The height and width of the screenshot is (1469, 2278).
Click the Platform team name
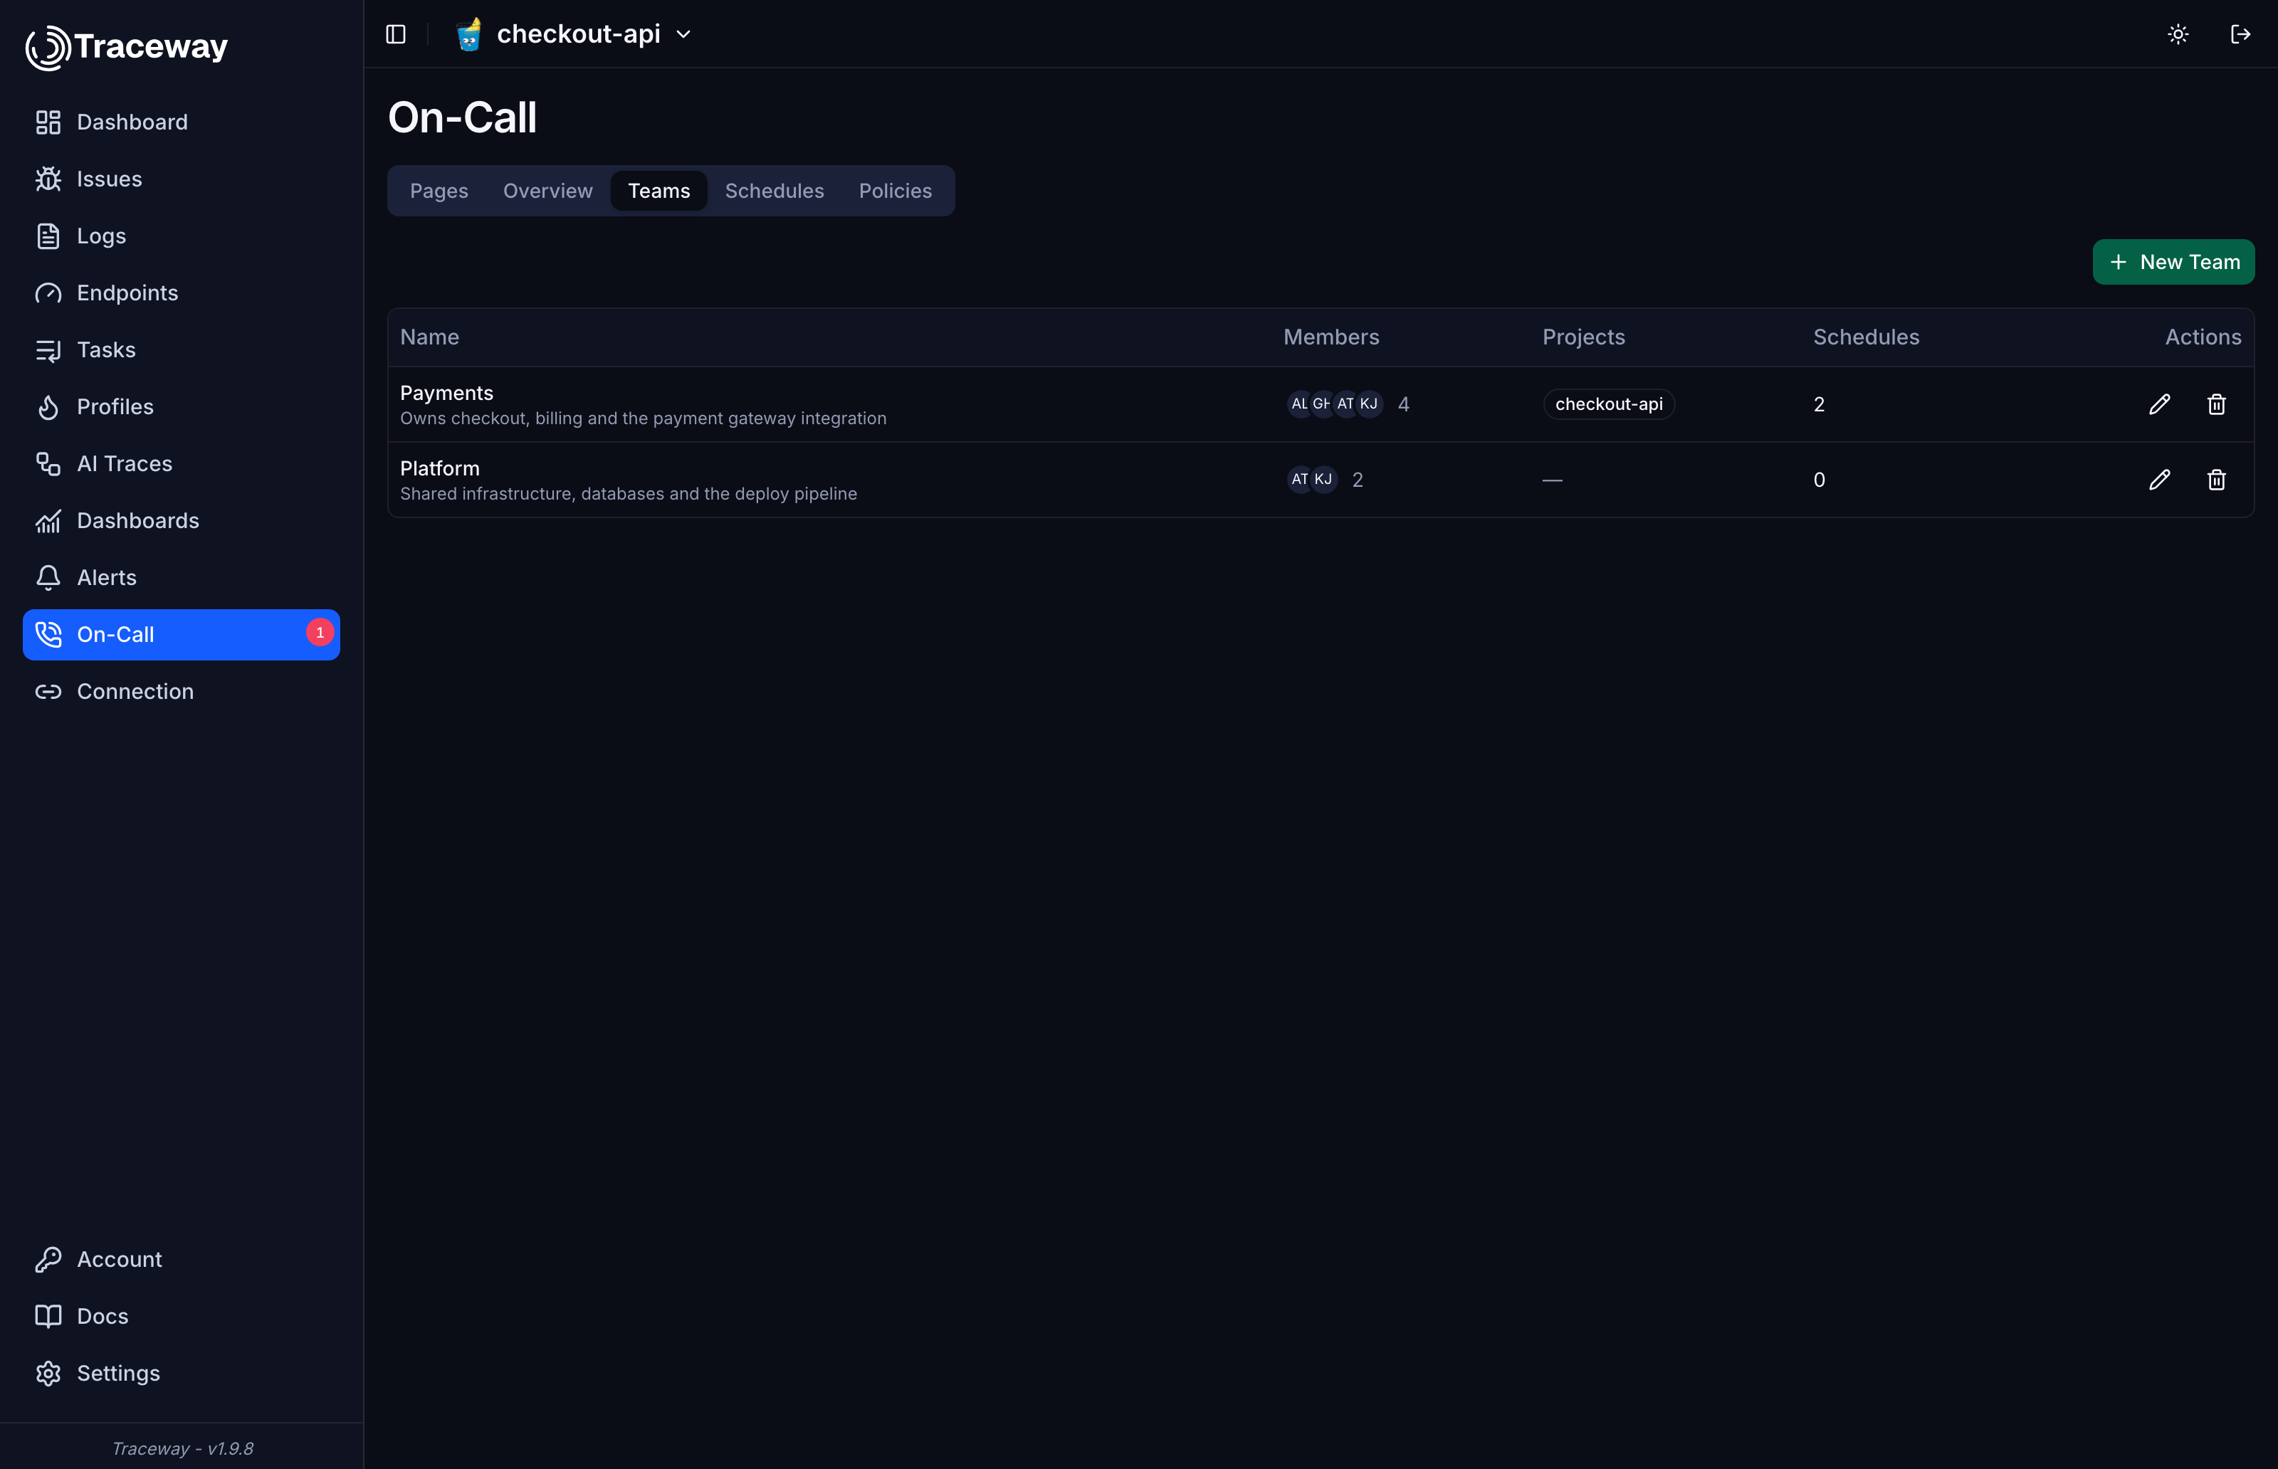(440, 468)
